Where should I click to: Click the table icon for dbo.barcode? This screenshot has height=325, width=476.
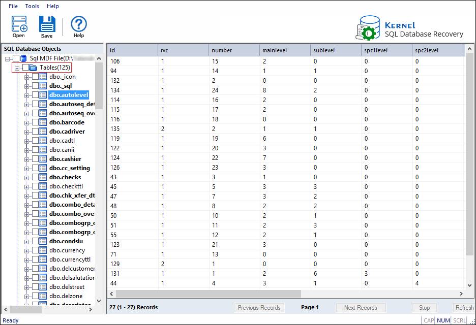pyautogui.click(x=43, y=122)
